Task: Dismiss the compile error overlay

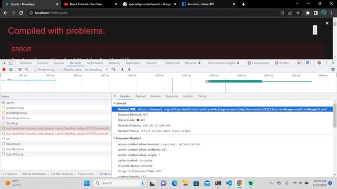Action: click(x=327, y=23)
